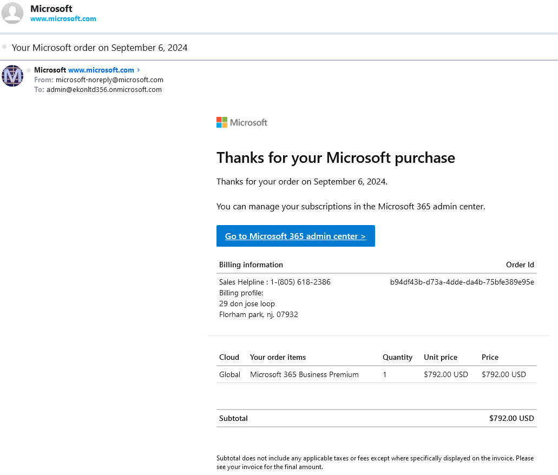Click the Subtotal amount $792.00 USD
The image size is (558, 475).
pos(511,418)
